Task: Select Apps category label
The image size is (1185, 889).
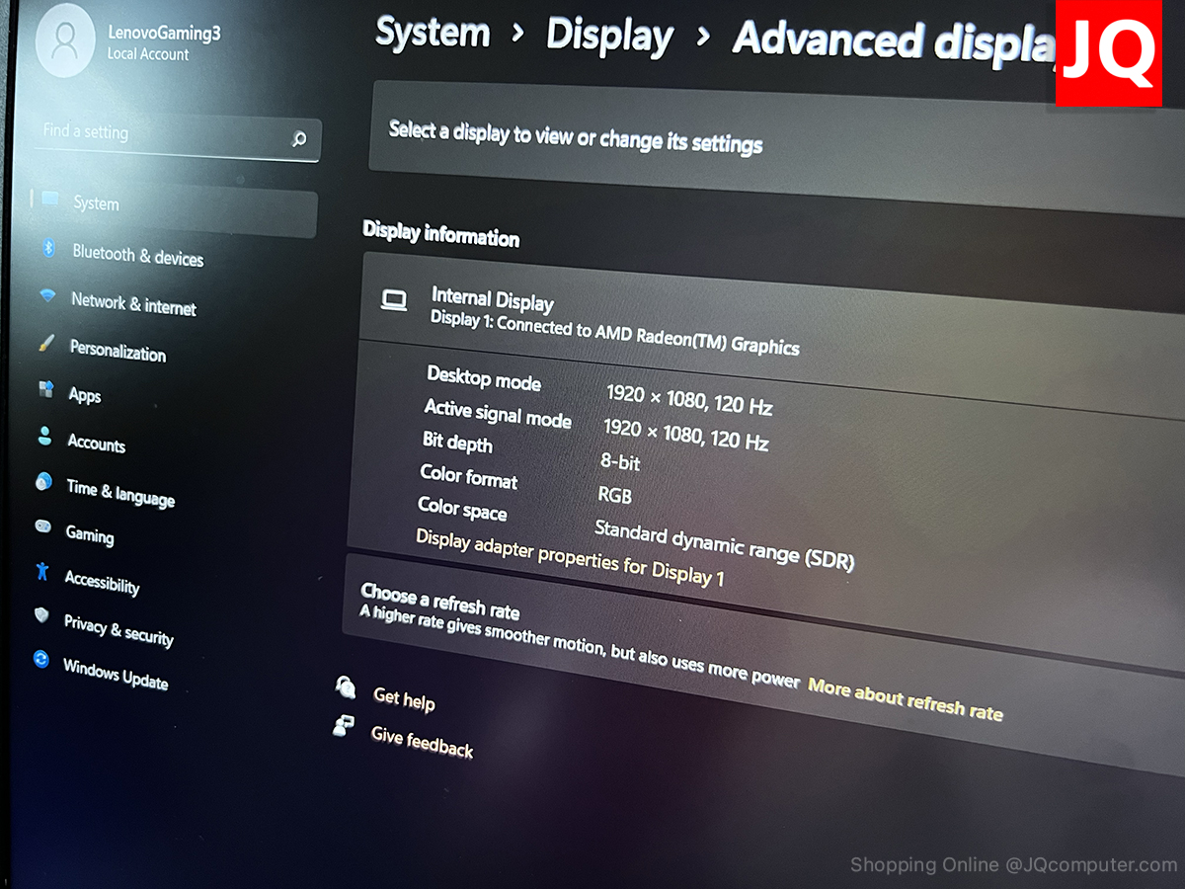Action: click(x=84, y=394)
